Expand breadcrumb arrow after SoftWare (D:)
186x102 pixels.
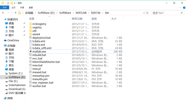coord(57,13)
